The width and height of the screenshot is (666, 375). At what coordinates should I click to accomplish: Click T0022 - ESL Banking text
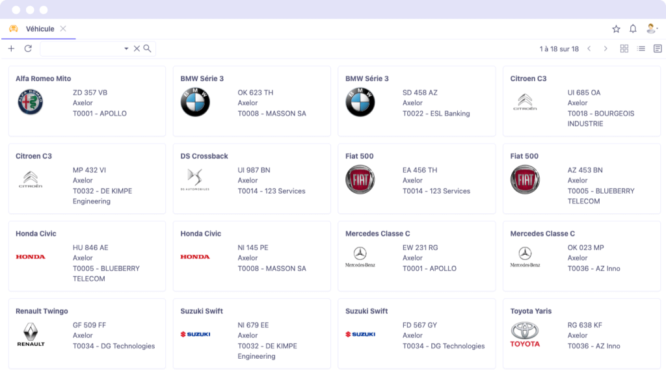coord(436,114)
